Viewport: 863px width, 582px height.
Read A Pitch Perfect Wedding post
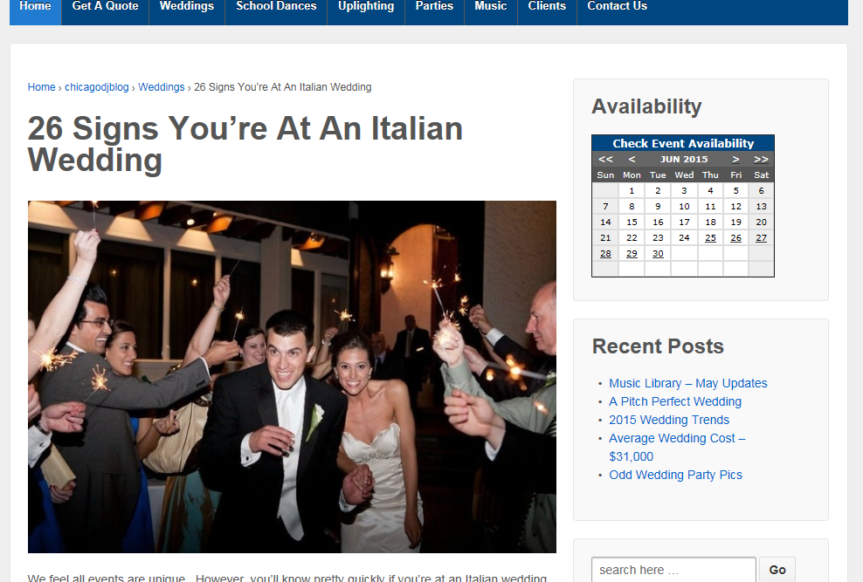[x=674, y=401]
